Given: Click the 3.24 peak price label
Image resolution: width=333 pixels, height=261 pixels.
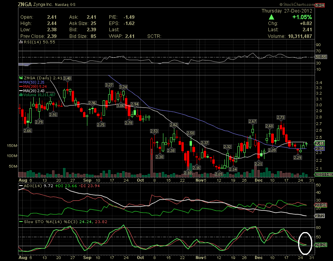Looking at the screenshot, I should click(x=123, y=87).
